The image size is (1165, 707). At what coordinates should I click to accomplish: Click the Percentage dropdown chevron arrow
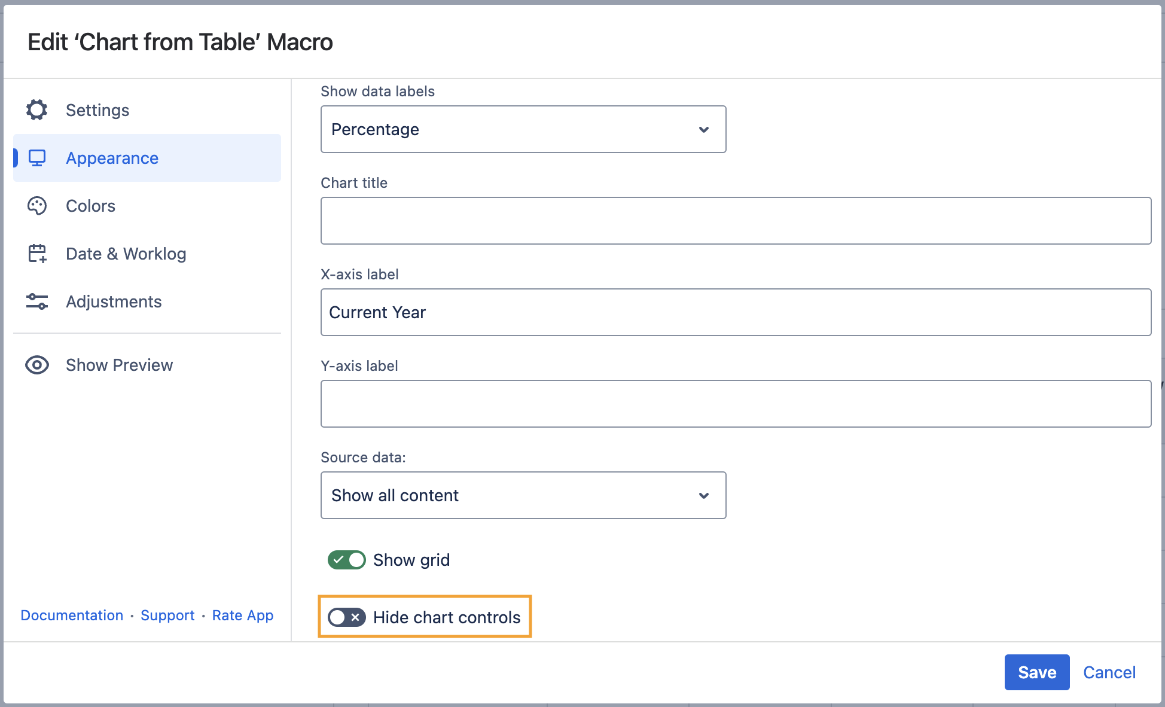click(x=704, y=130)
